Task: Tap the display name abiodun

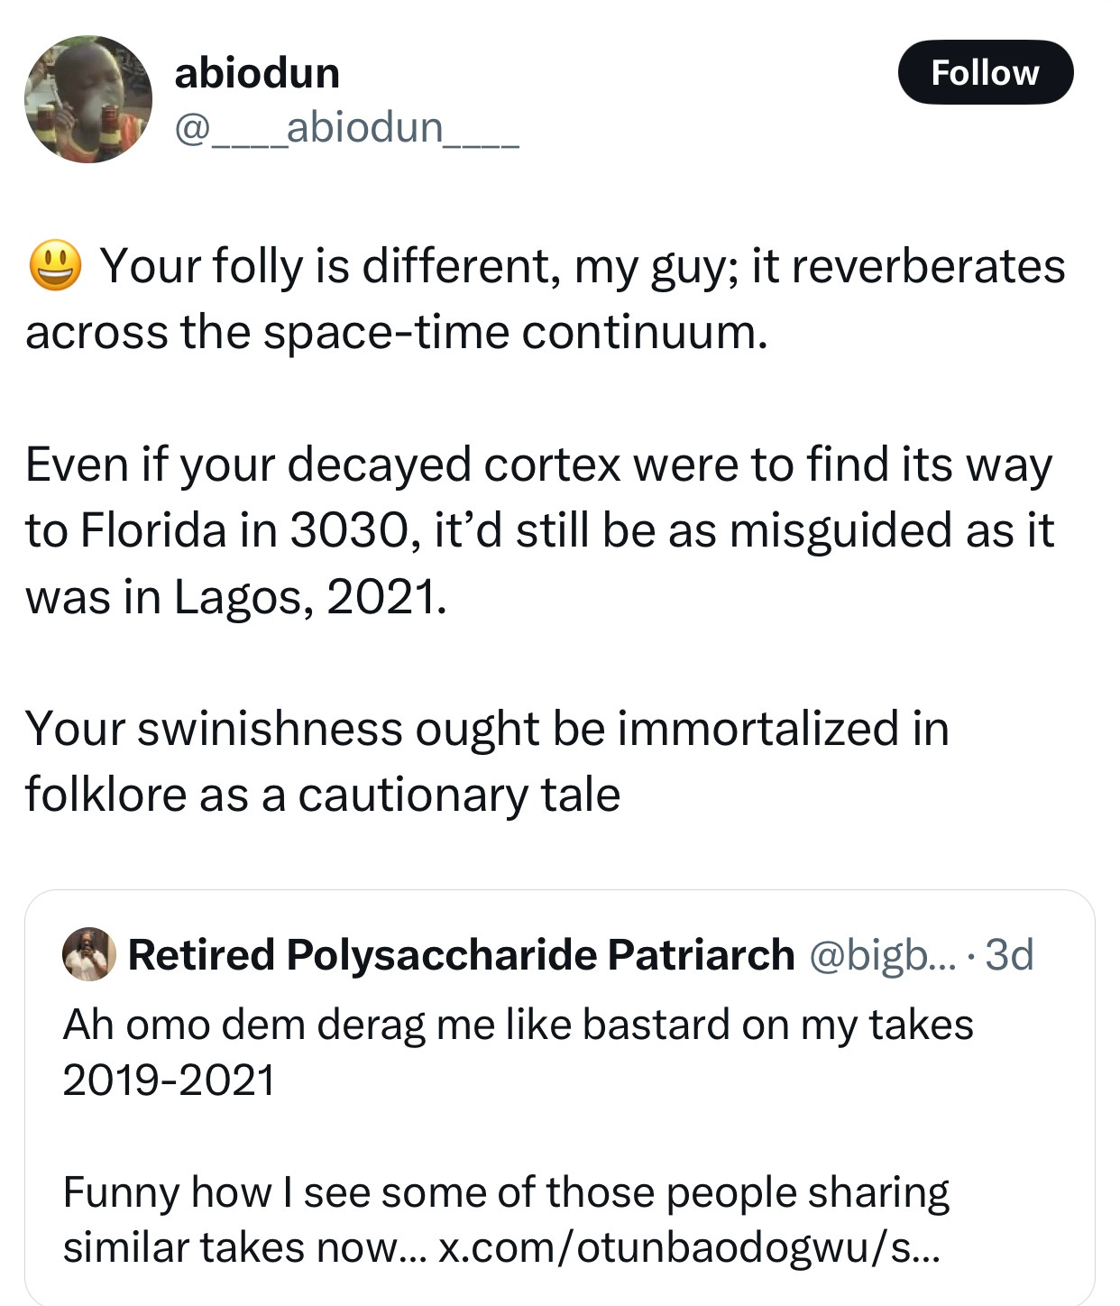Action: click(257, 72)
